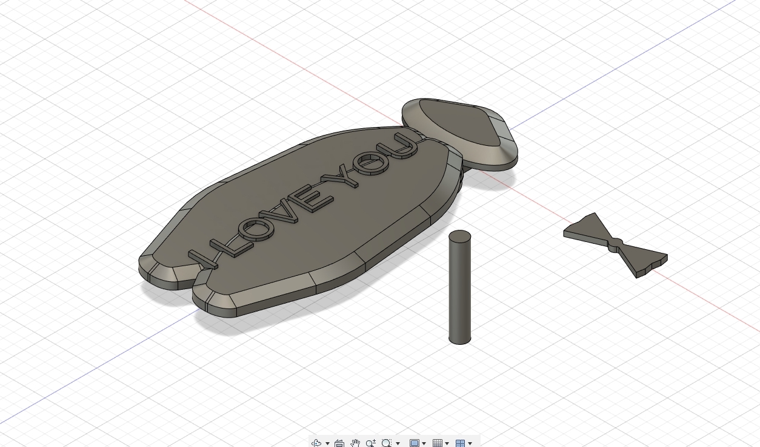Expand the Viewports dropdown arrow
Image resolution: width=760 pixels, height=447 pixels.
(470, 443)
